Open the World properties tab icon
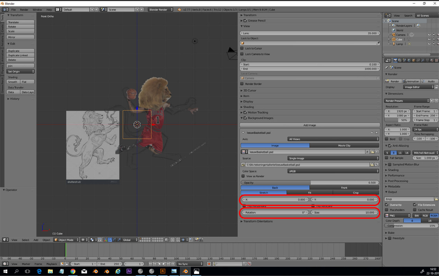The height and width of the screenshot is (276, 439). (409, 60)
